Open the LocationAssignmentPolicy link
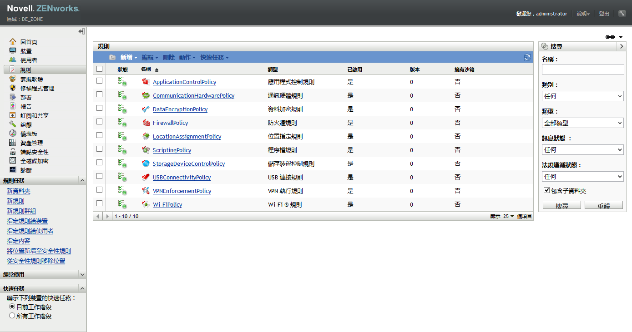Viewport: 632px width, 332px height. [187, 136]
